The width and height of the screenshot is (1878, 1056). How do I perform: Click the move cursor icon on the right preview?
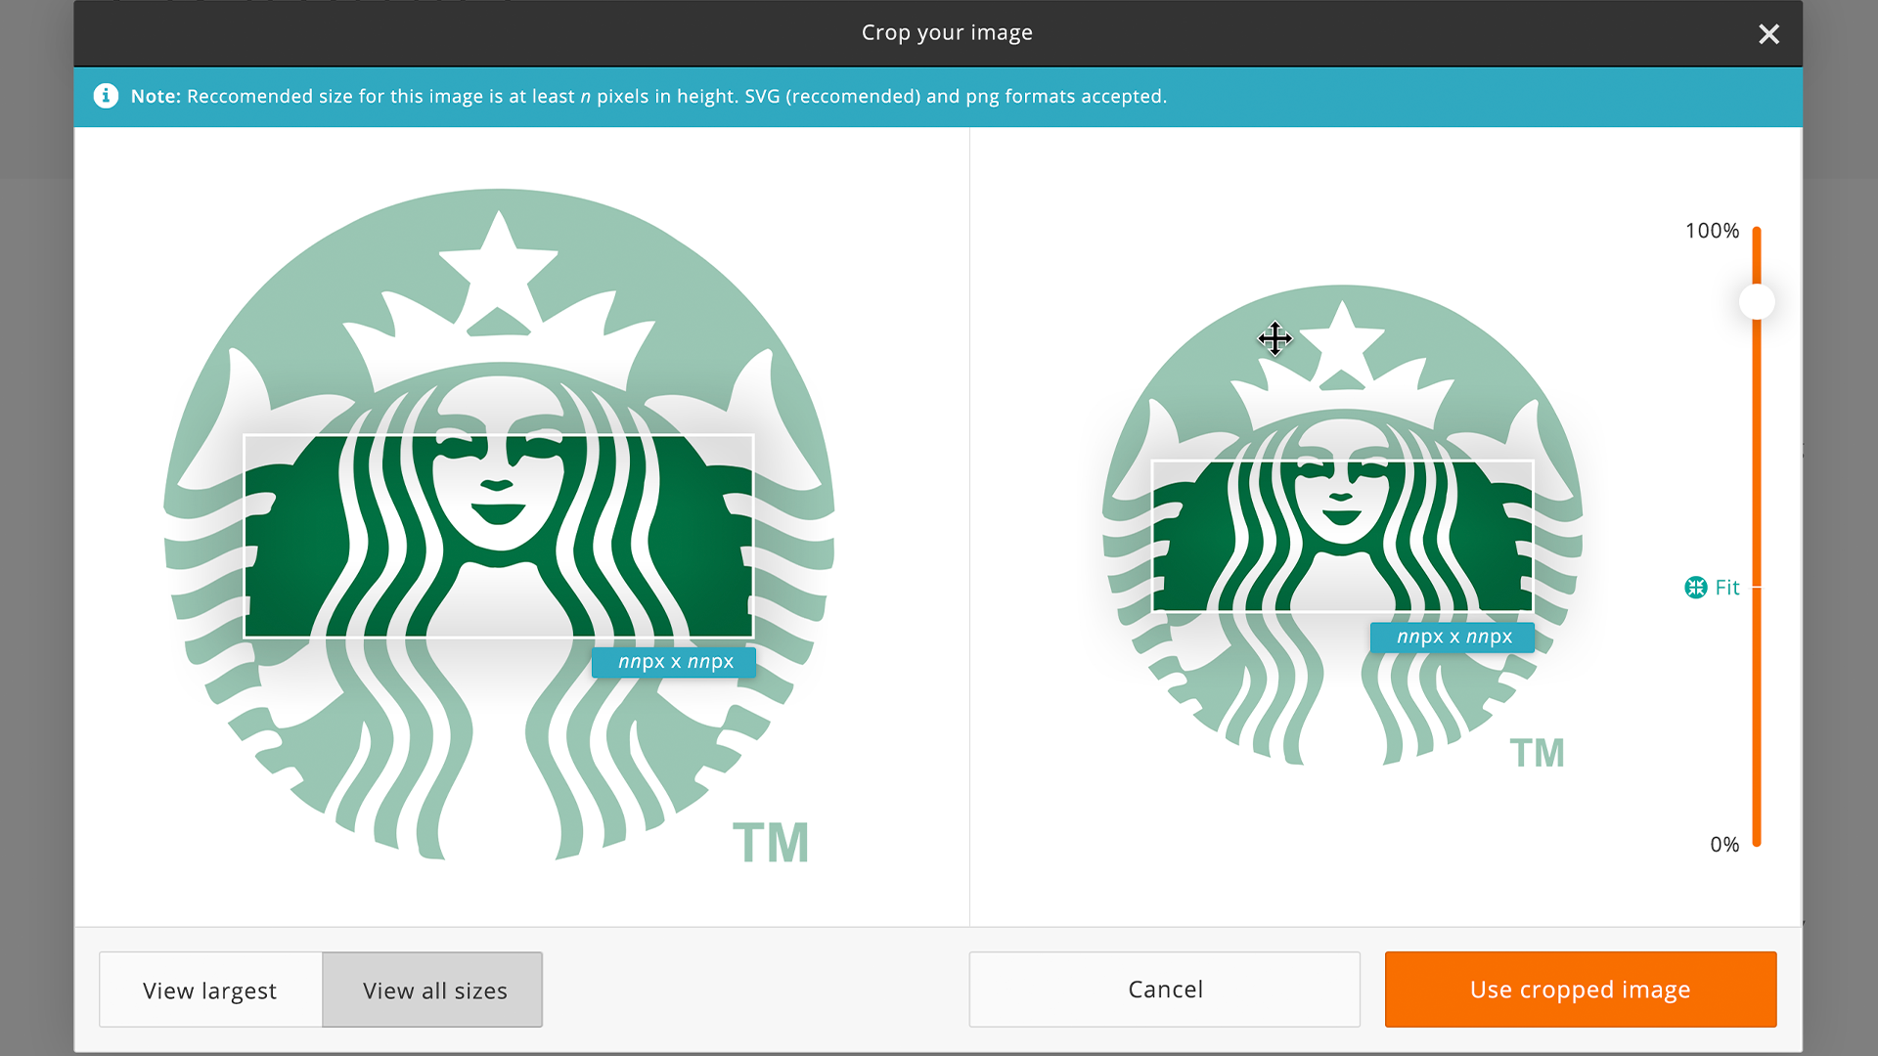[1274, 339]
